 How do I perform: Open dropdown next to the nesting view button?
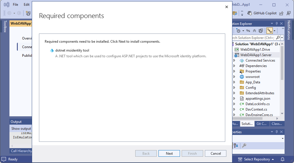coord(275,31)
